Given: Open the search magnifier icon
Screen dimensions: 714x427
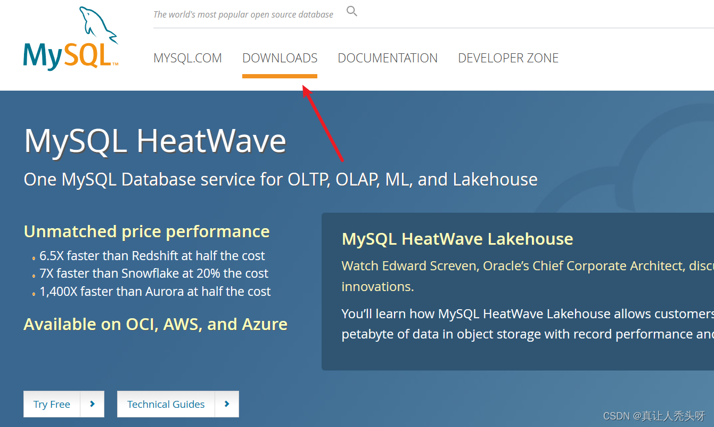Looking at the screenshot, I should [352, 11].
